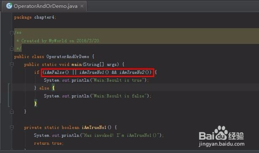Viewport: 259px width, 153px height.
Task: Click the class name OperatorAndOrDemo in declaration
Action: (x=68, y=57)
